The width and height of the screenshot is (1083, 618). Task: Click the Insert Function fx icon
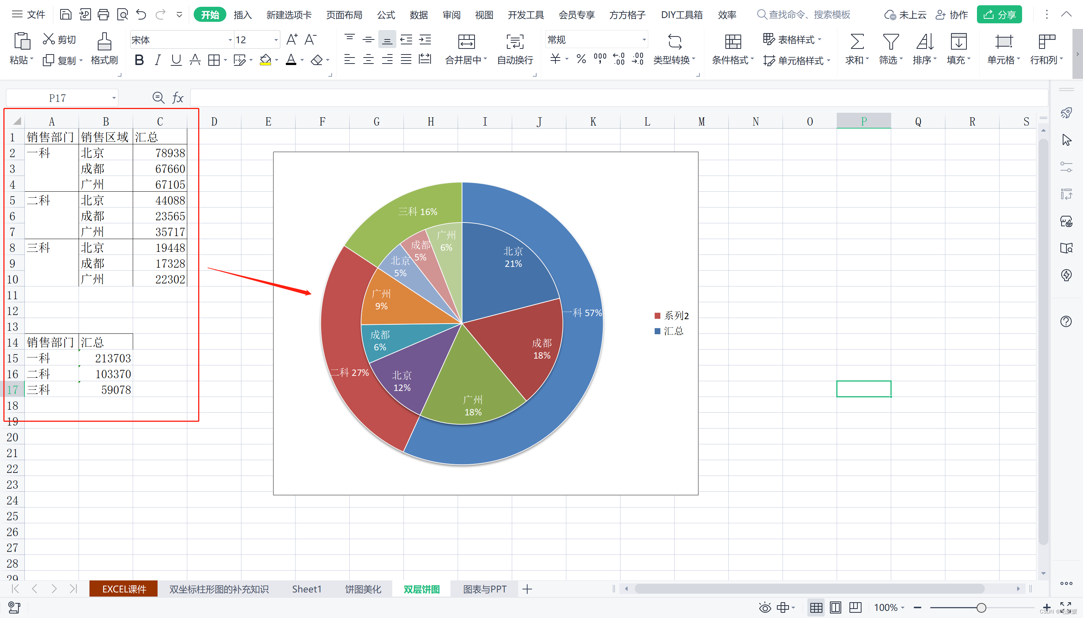pos(177,98)
